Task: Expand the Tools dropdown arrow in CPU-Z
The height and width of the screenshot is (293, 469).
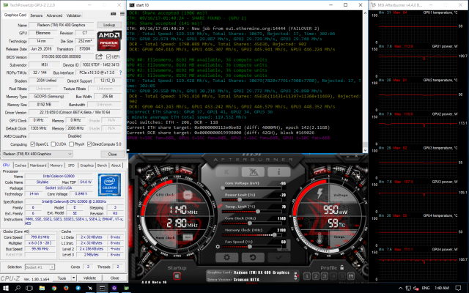Action: click(73, 278)
